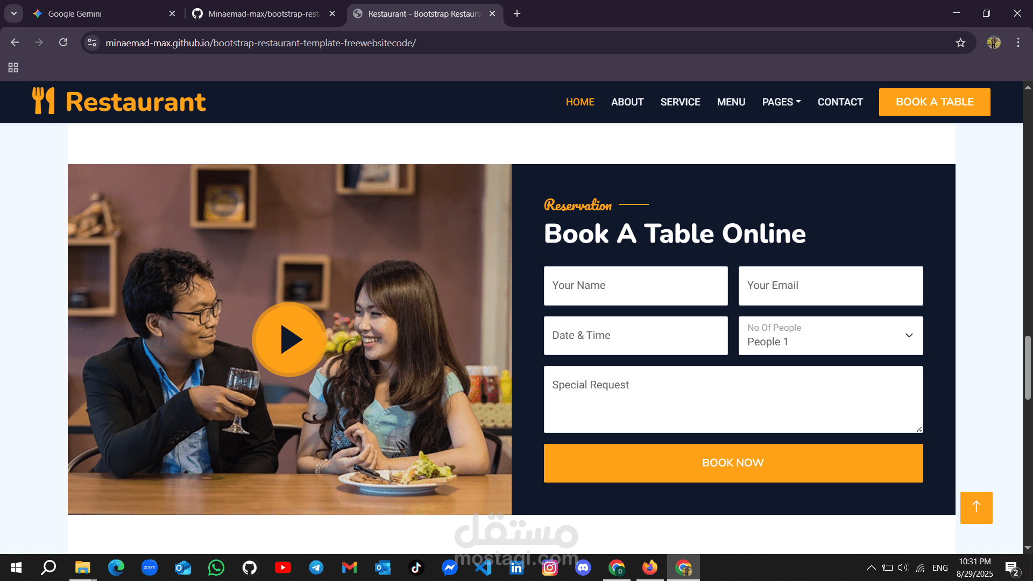
Task: Bookmark this page with the star icon
Action: (x=960, y=43)
